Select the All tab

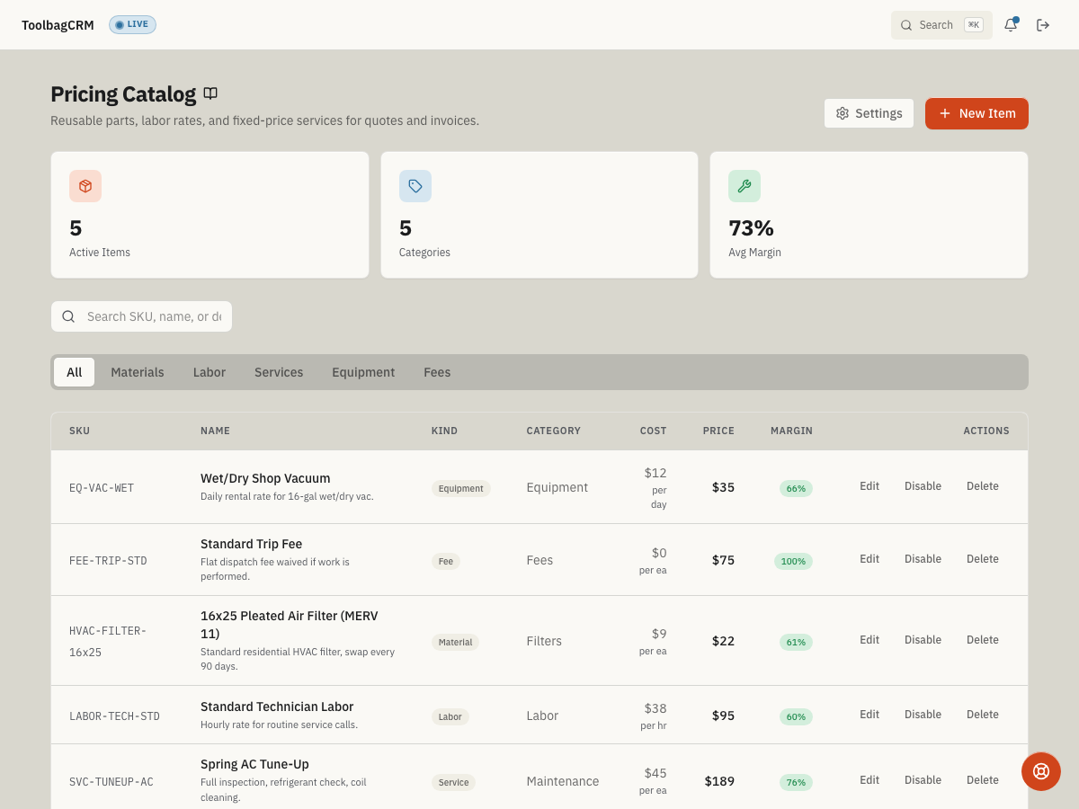point(74,372)
